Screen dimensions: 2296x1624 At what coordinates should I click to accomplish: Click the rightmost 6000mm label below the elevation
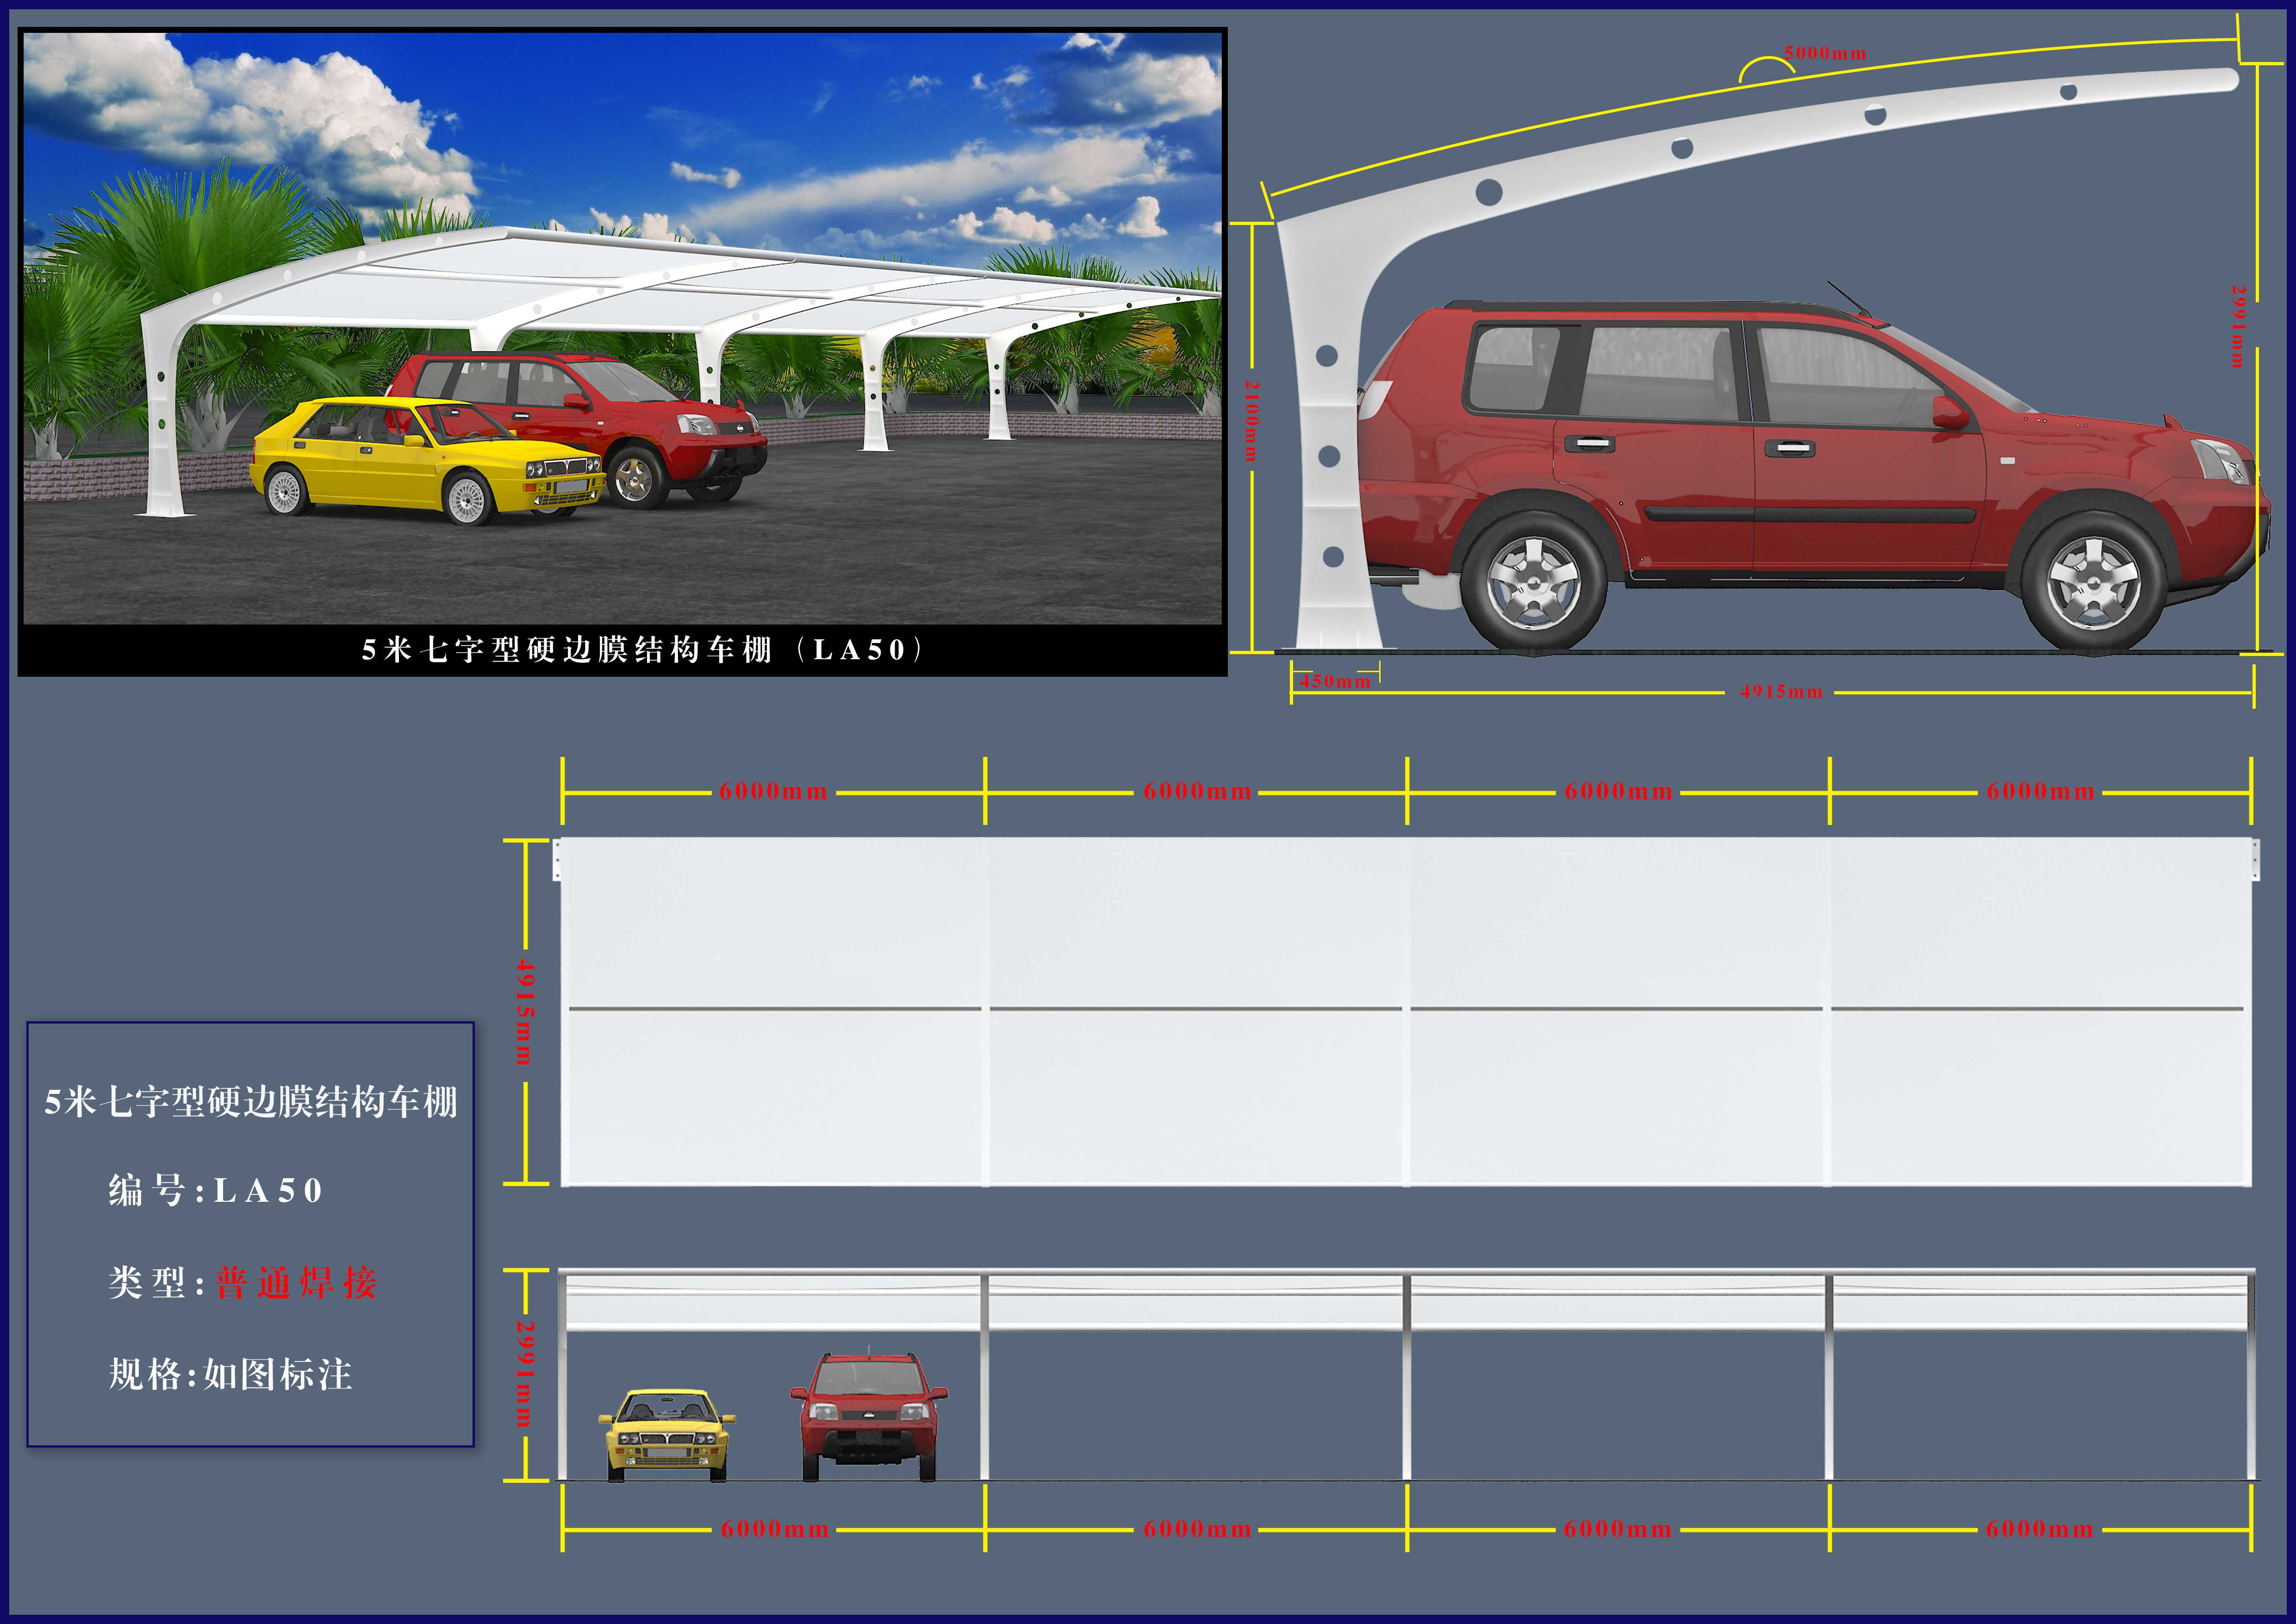(2039, 1529)
